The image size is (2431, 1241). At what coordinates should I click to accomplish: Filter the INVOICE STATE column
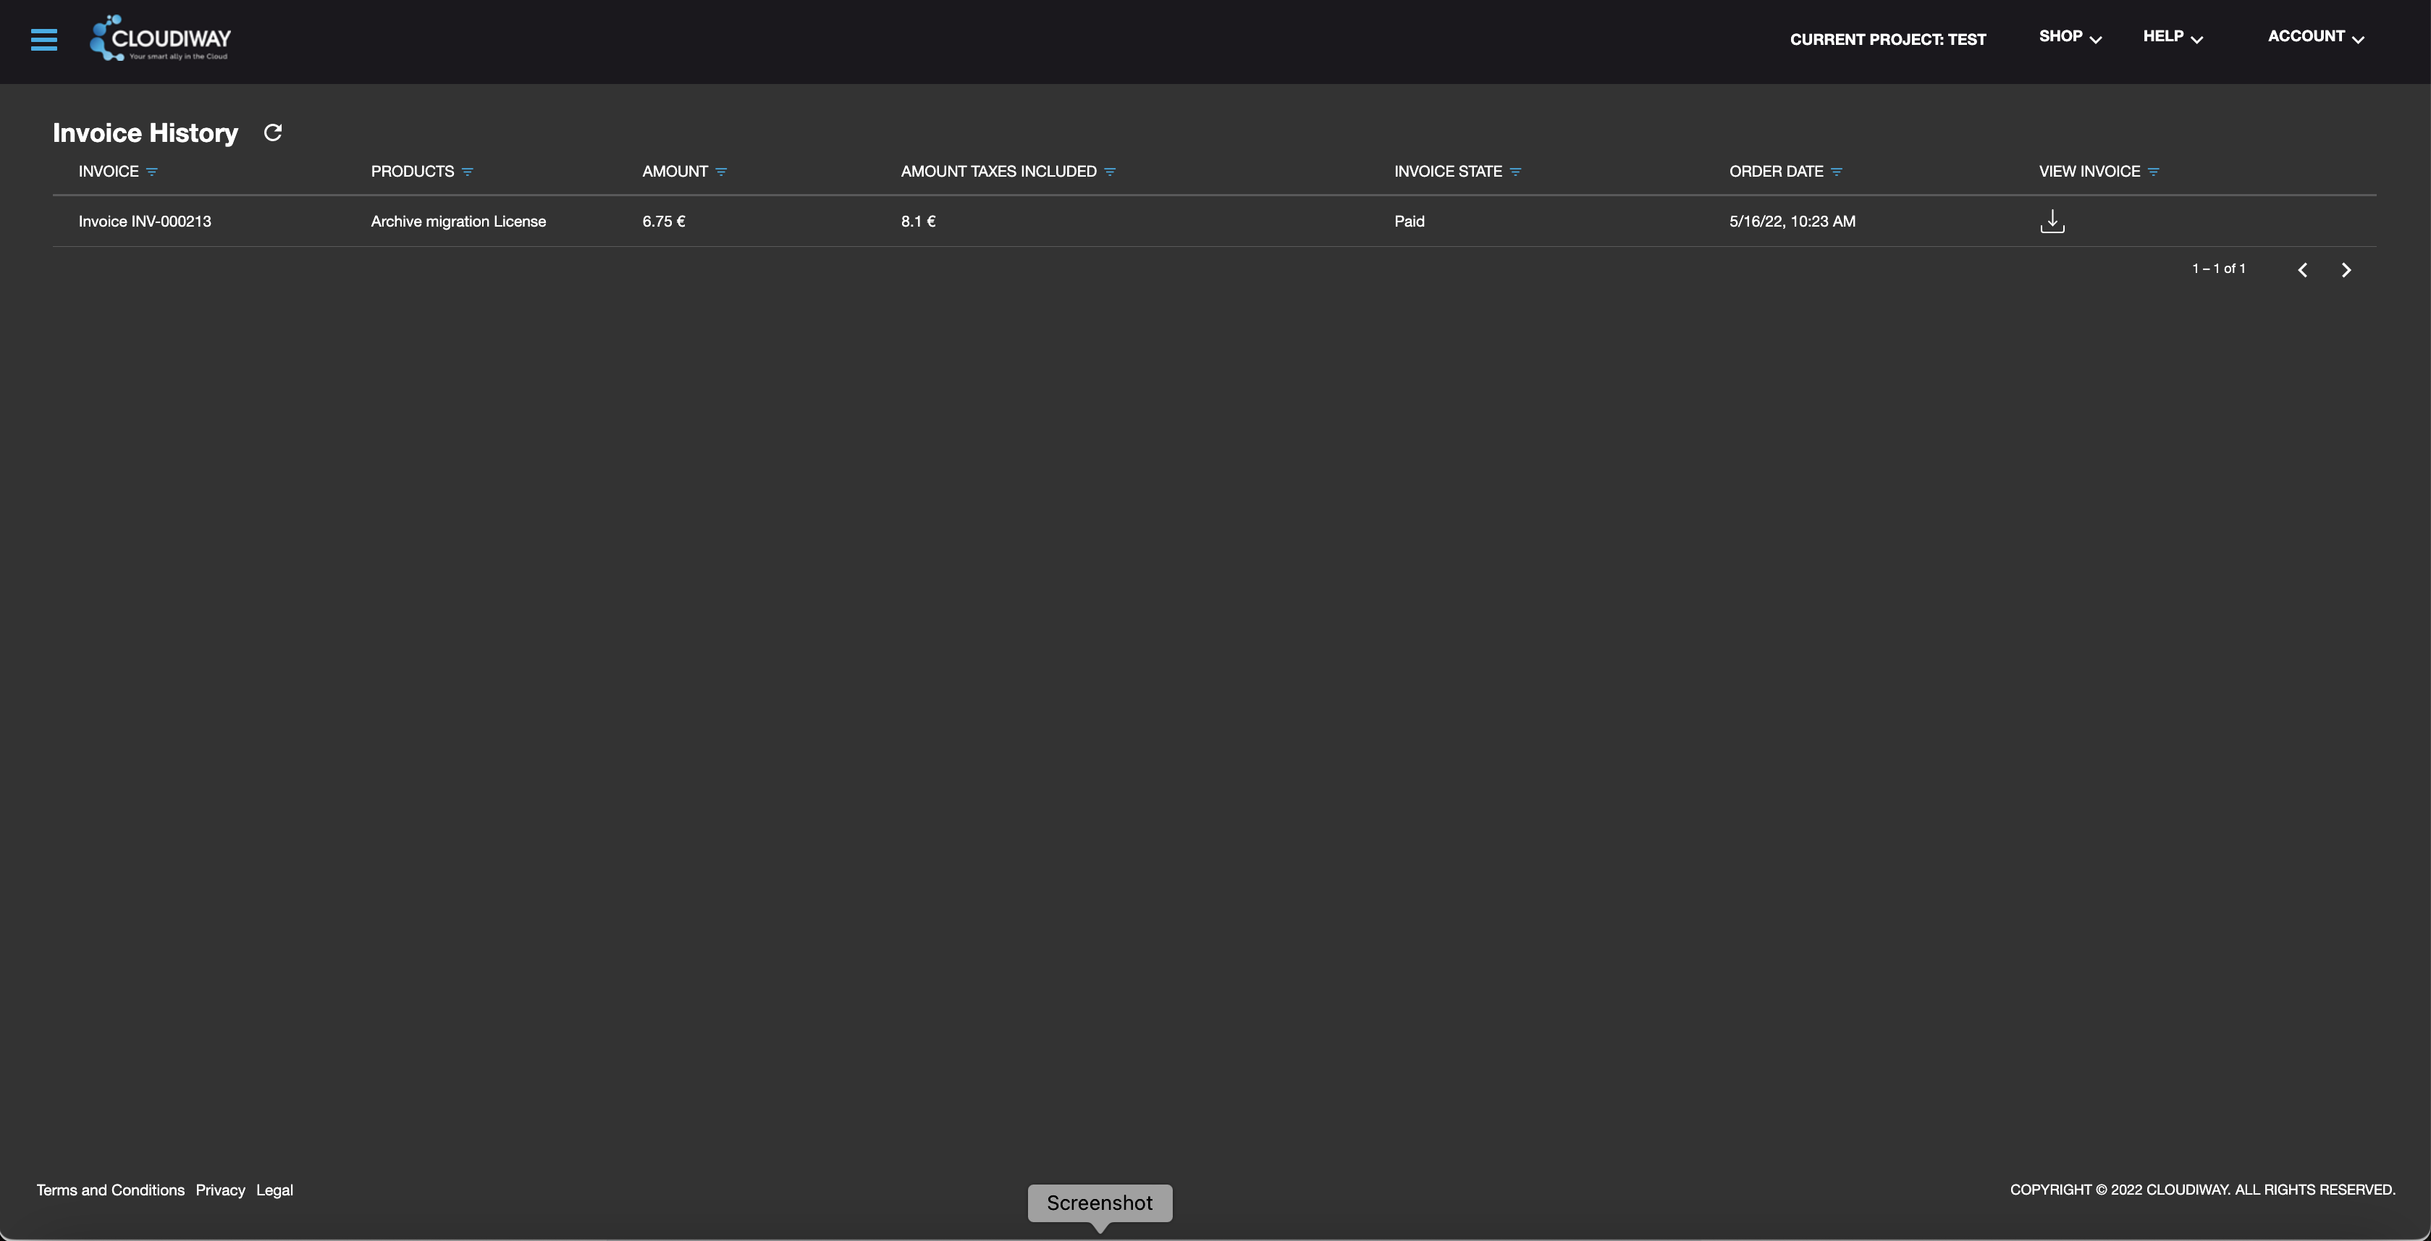coord(1517,171)
